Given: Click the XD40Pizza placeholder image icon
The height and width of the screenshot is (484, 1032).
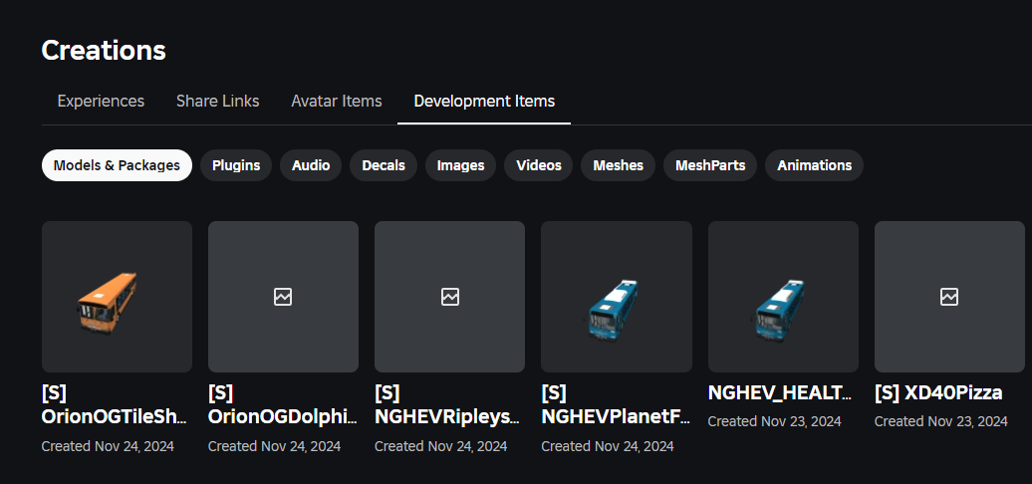Looking at the screenshot, I should tap(949, 297).
